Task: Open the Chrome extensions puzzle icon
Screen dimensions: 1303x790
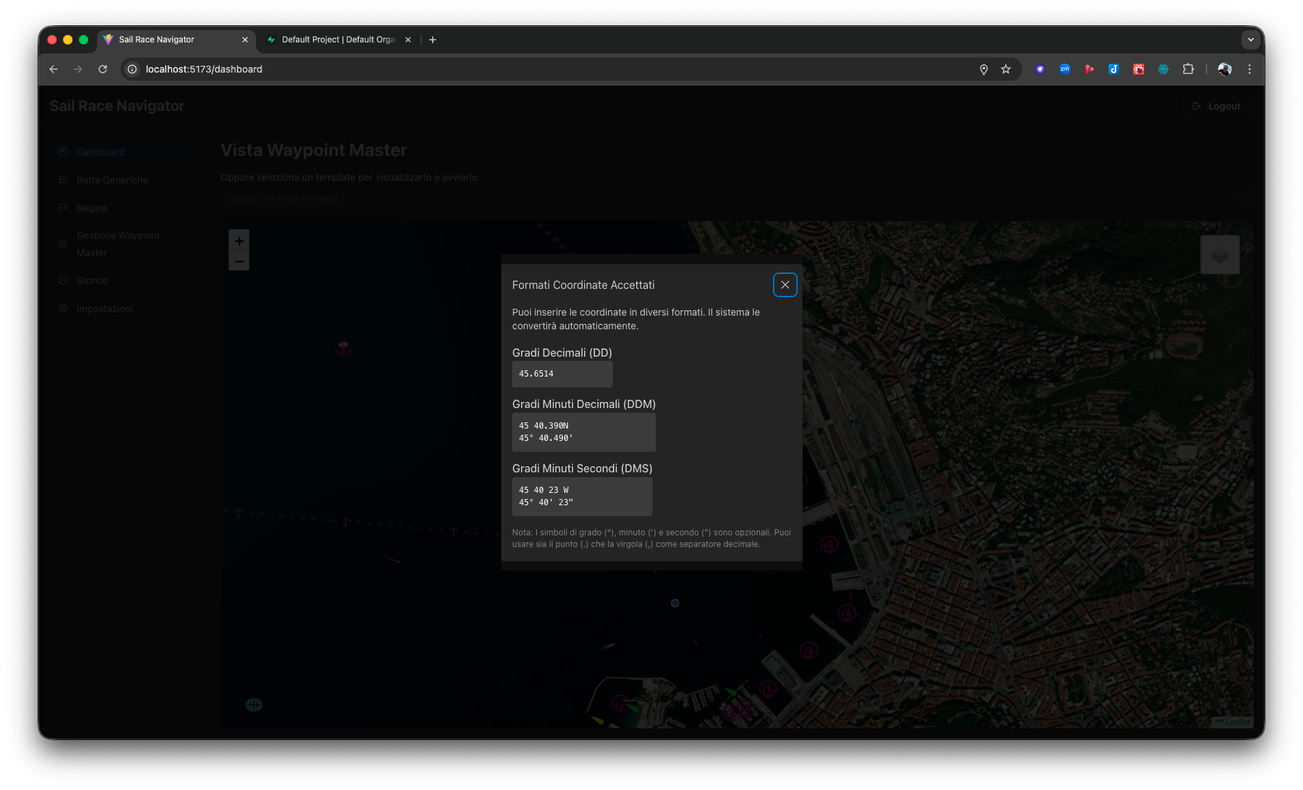Action: 1188,69
